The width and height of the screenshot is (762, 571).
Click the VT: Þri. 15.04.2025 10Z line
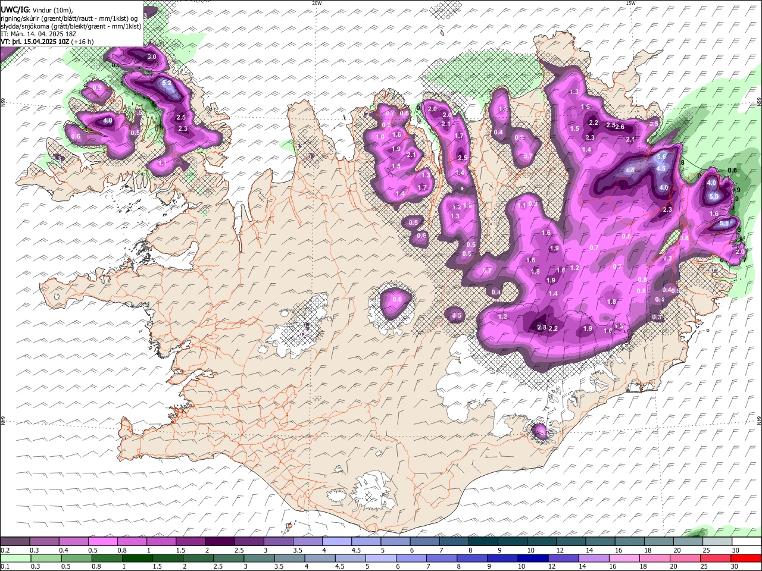point(35,42)
